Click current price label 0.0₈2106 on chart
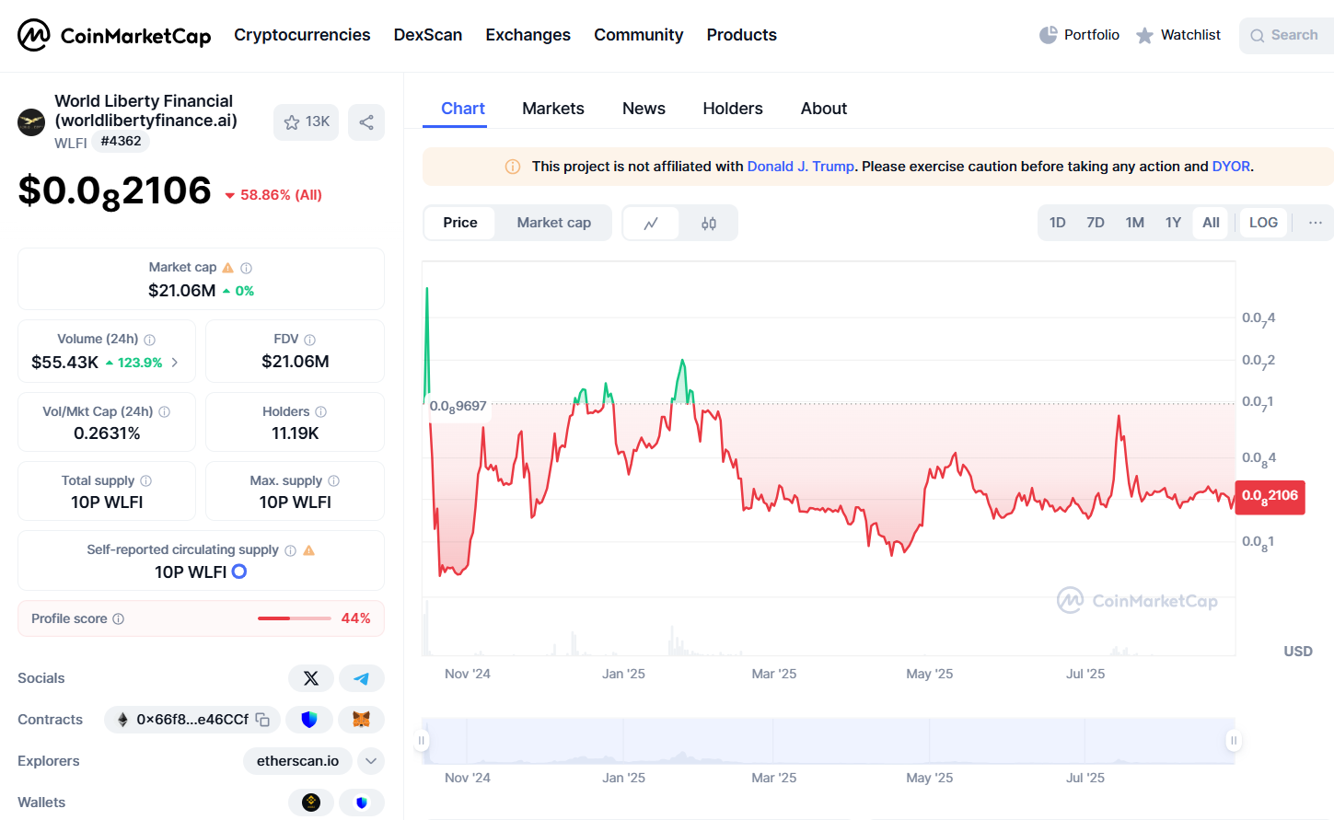Image resolution: width=1334 pixels, height=820 pixels. tap(1270, 497)
